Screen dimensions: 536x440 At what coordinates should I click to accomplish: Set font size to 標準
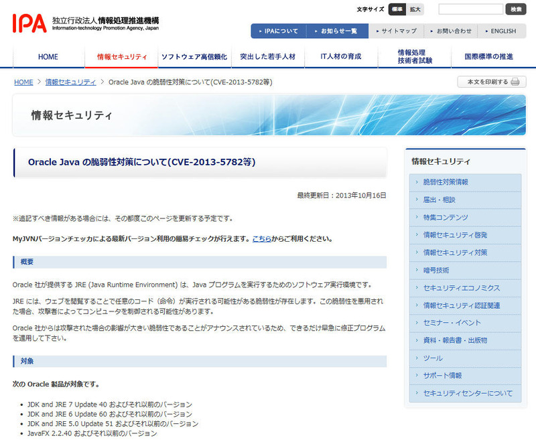click(397, 9)
